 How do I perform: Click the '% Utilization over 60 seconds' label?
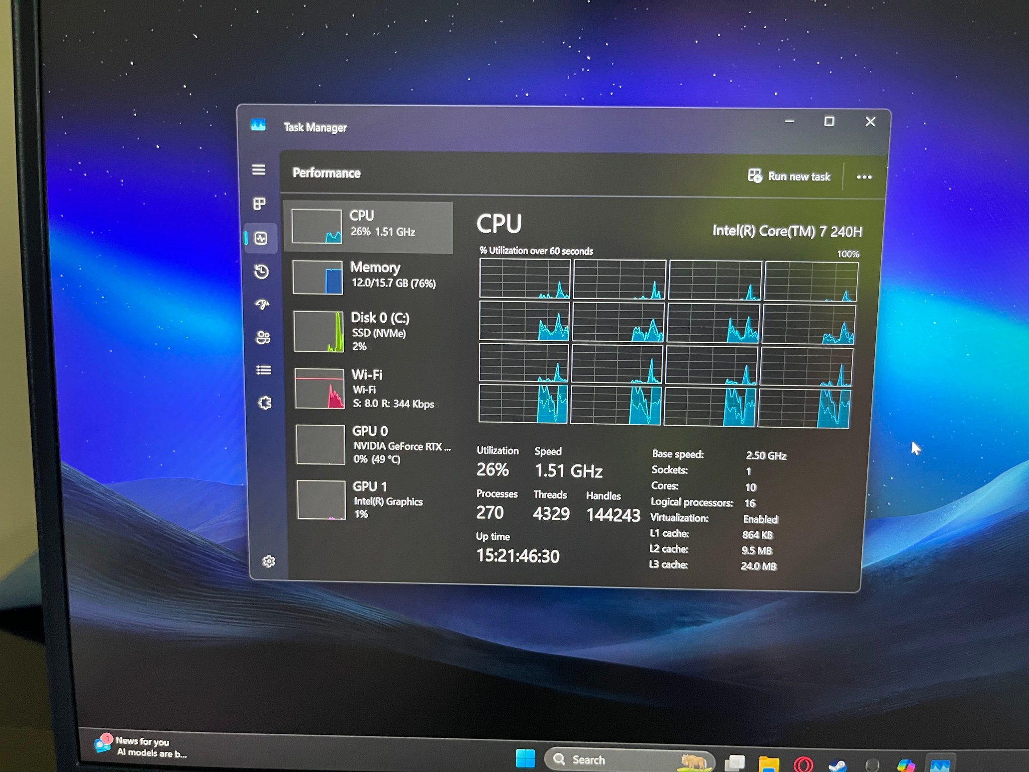(536, 251)
